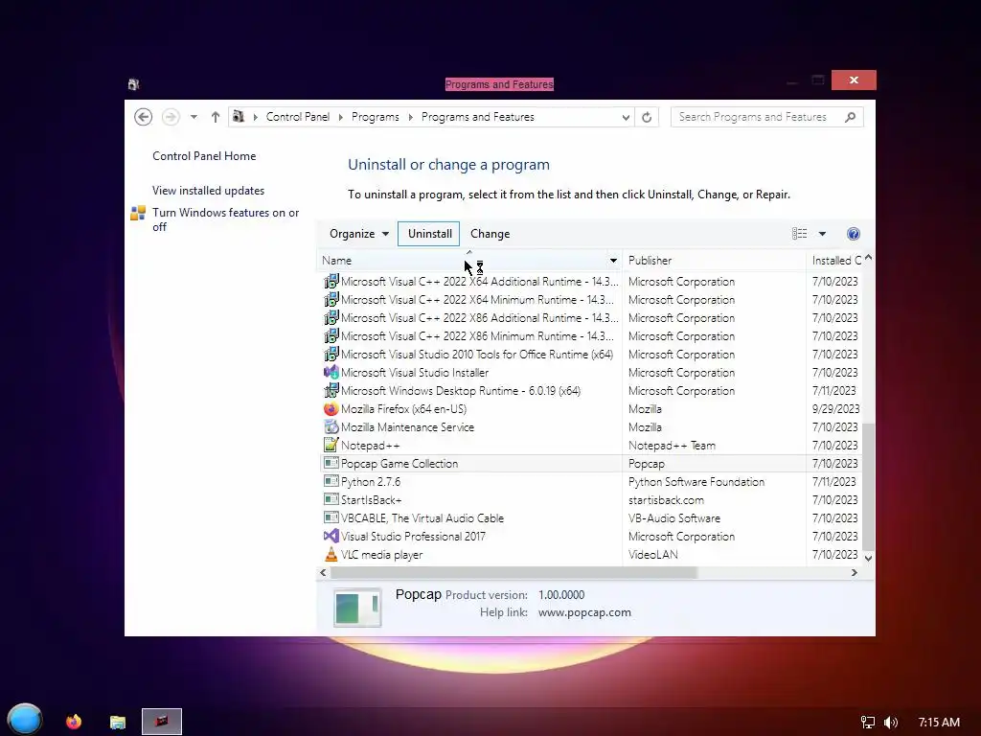Sort by Installed On column header

tap(834, 261)
